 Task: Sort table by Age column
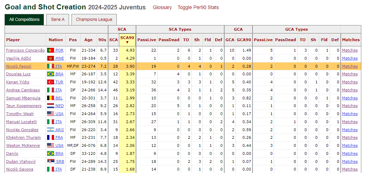coord(88,40)
